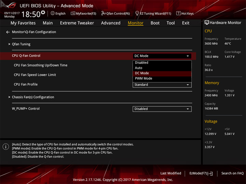This screenshot has height=184, width=246.
Task: Select W_PUMP+ Control row label
Action: (26, 109)
